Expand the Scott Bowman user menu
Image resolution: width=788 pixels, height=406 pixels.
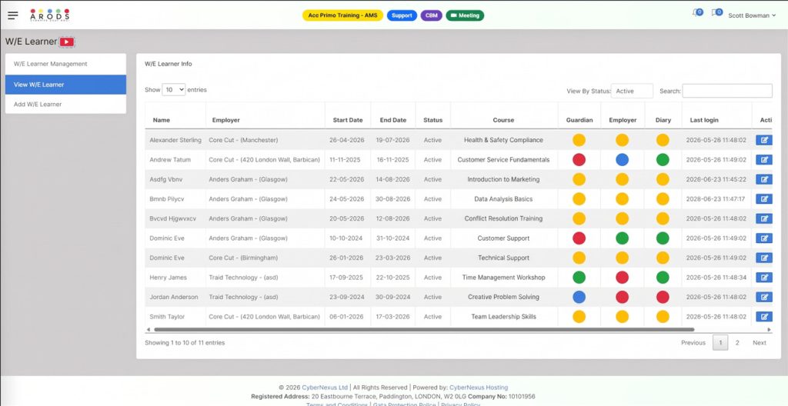752,15
